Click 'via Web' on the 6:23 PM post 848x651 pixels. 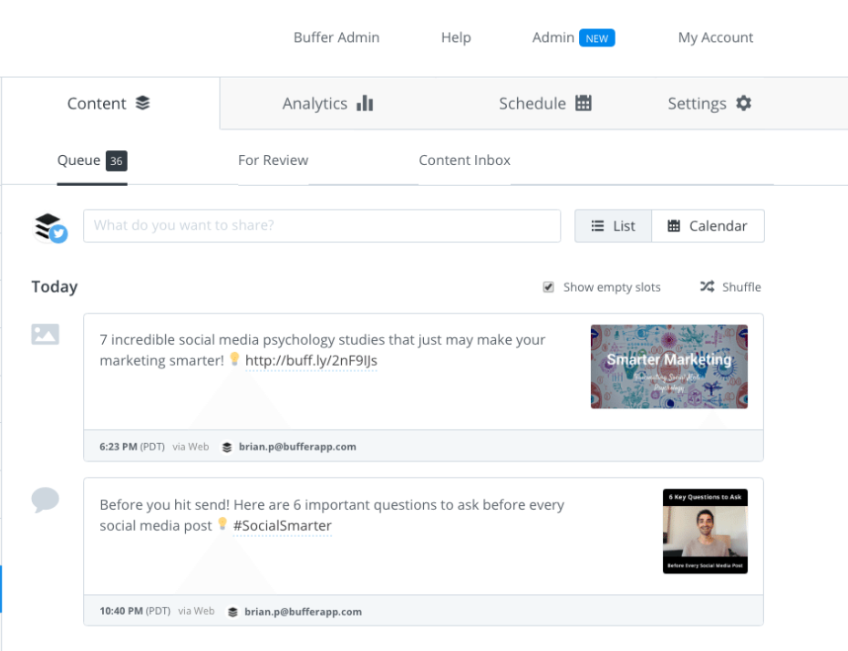point(191,447)
